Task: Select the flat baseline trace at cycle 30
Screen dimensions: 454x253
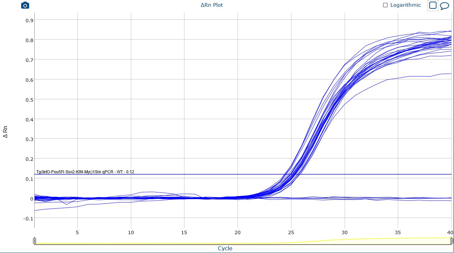Action: click(x=345, y=198)
